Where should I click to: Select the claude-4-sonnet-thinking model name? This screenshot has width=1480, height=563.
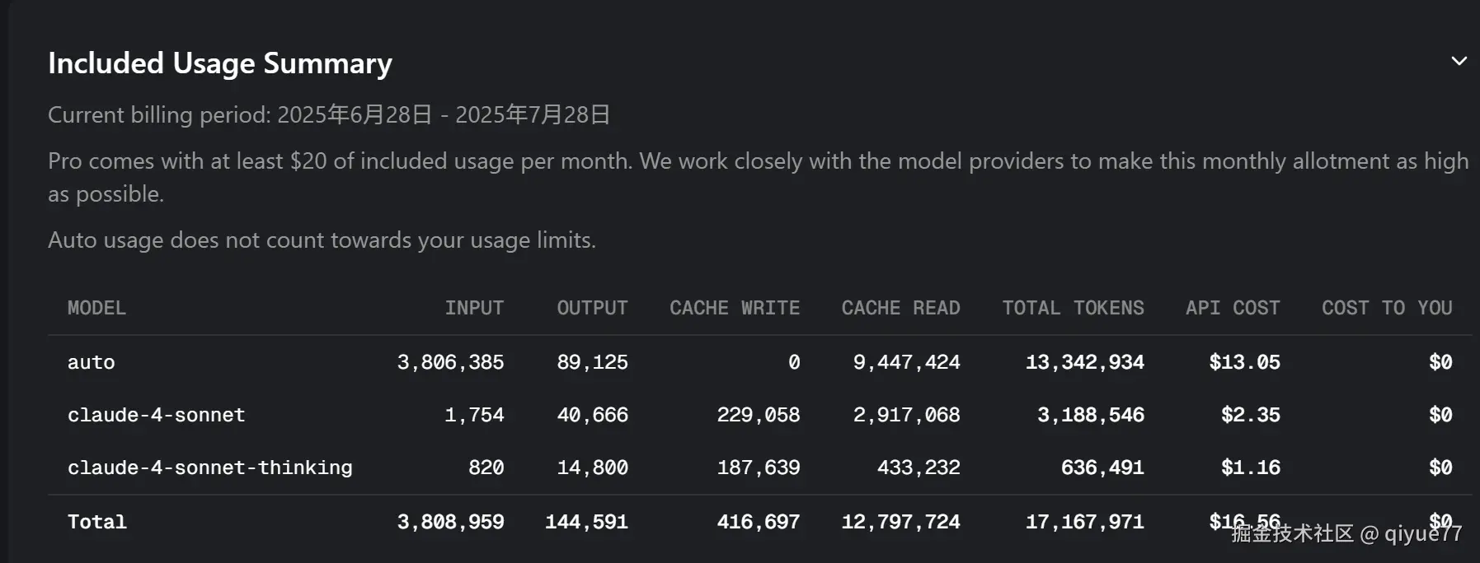(210, 468)
